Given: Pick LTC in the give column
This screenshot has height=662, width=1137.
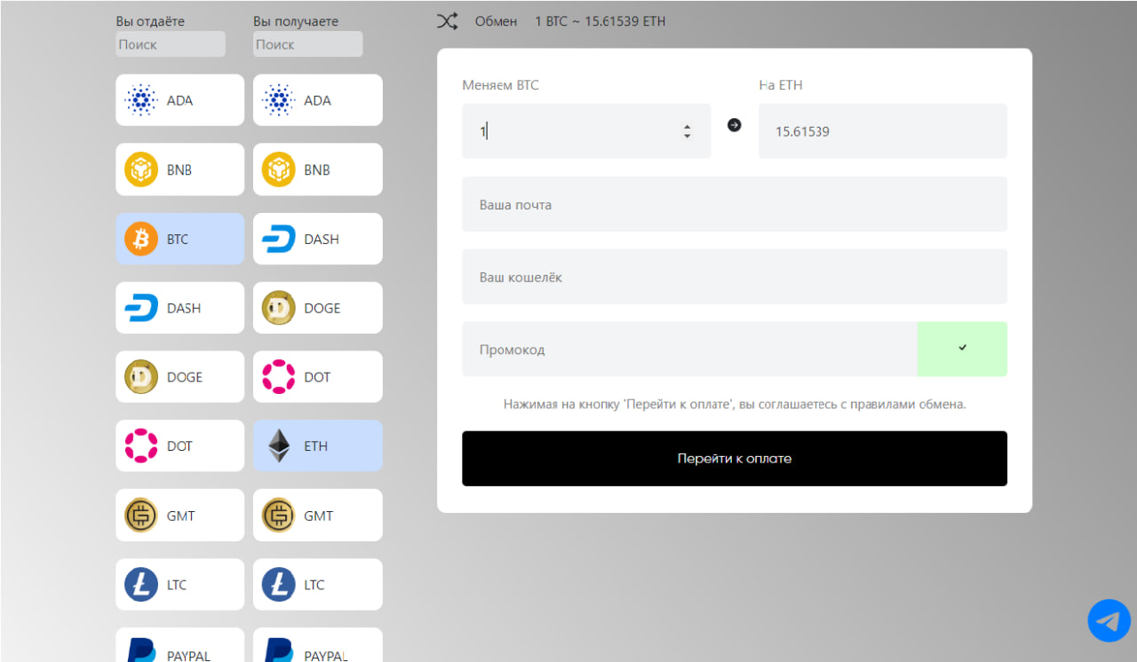Looking at the screenshot, I should [179, 585].
